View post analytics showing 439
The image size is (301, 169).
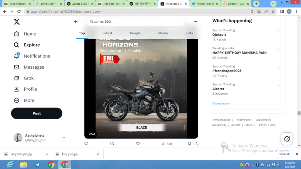(167, 144)
